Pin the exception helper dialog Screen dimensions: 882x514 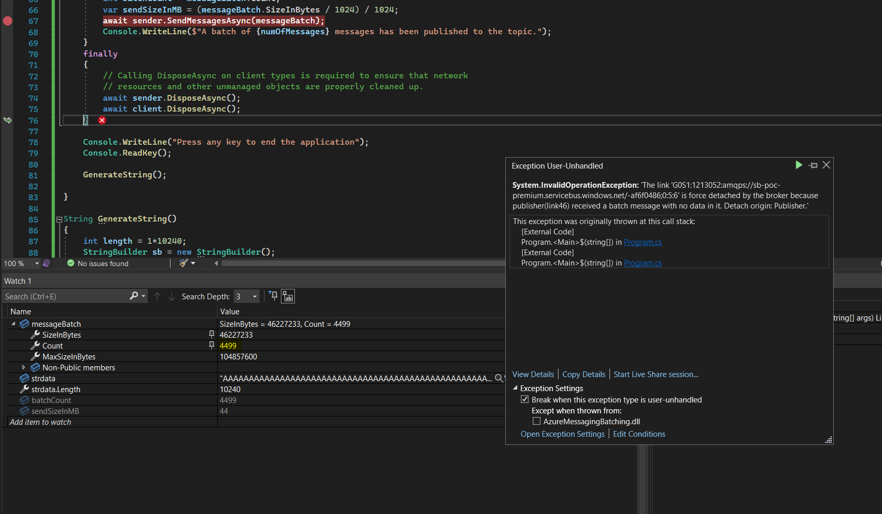click(x=812, y=165)
